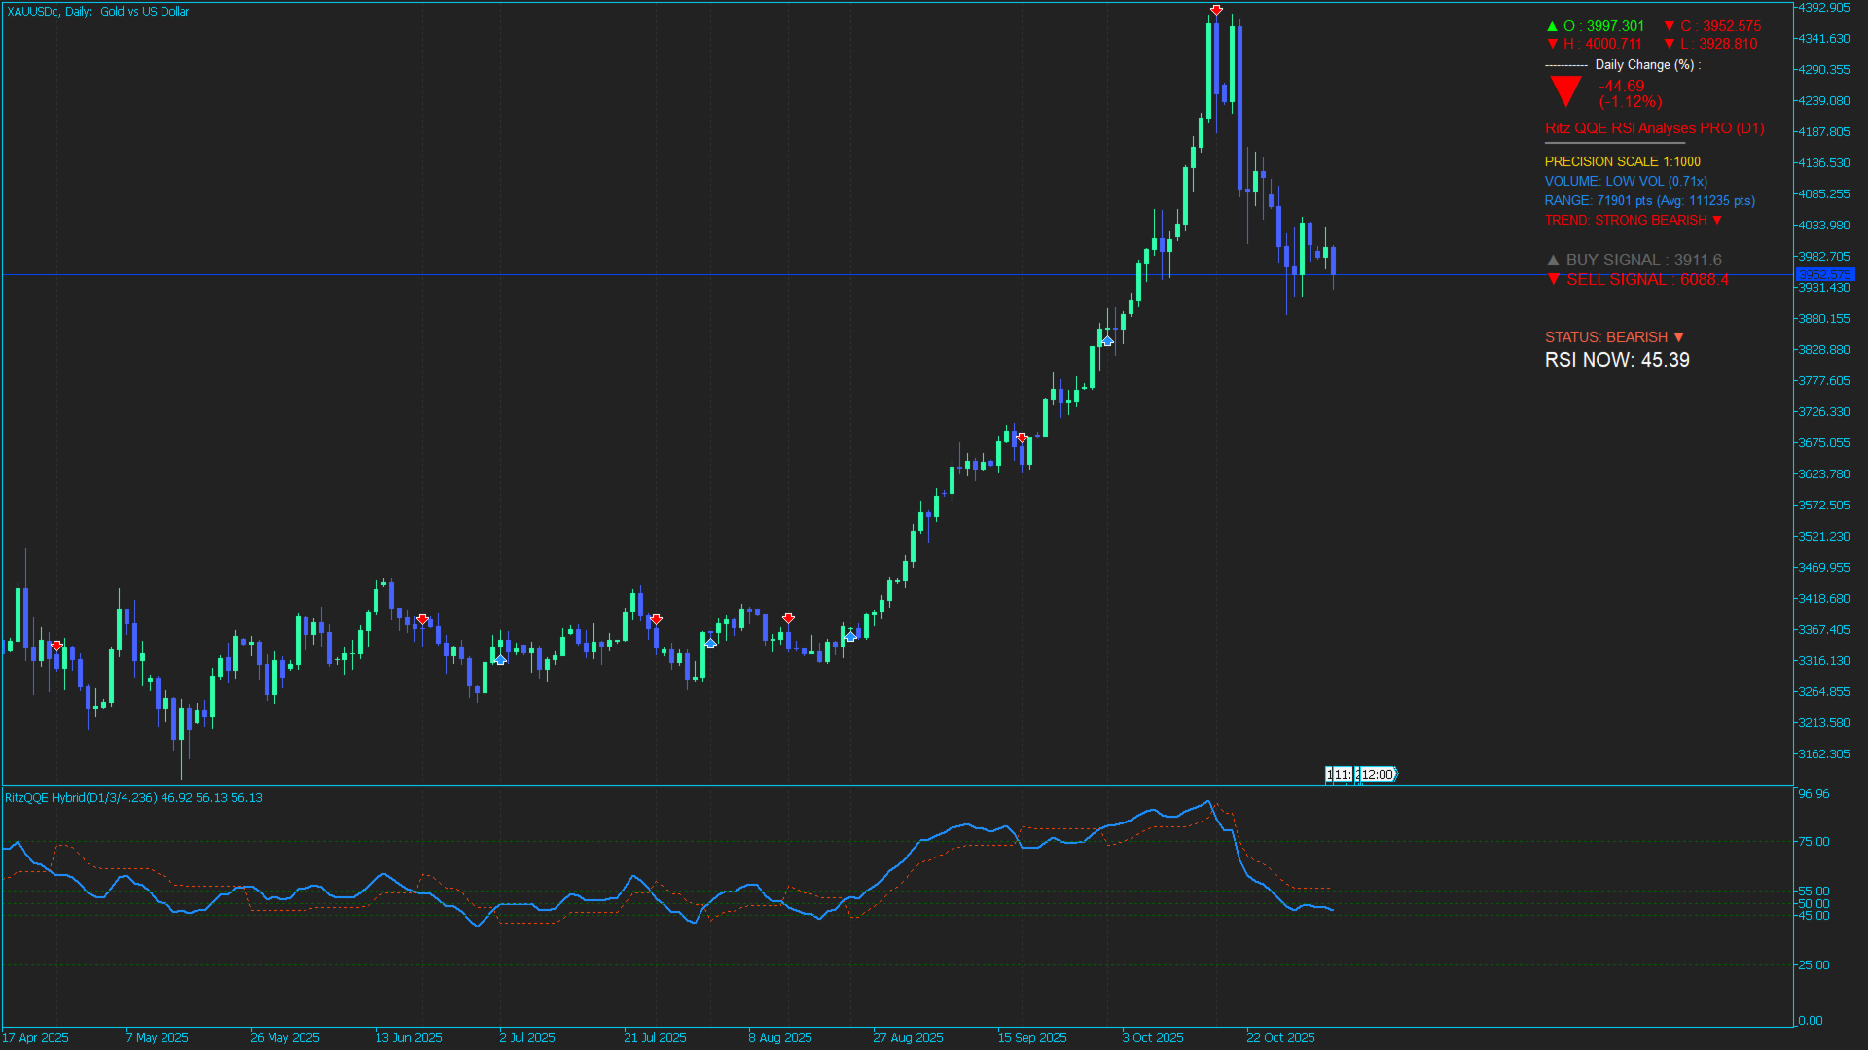Click the 22 Oct 2025 date label
Viewport: 1868px width, 1050px height.
pyautogui.click(x=1280, y=1037)
